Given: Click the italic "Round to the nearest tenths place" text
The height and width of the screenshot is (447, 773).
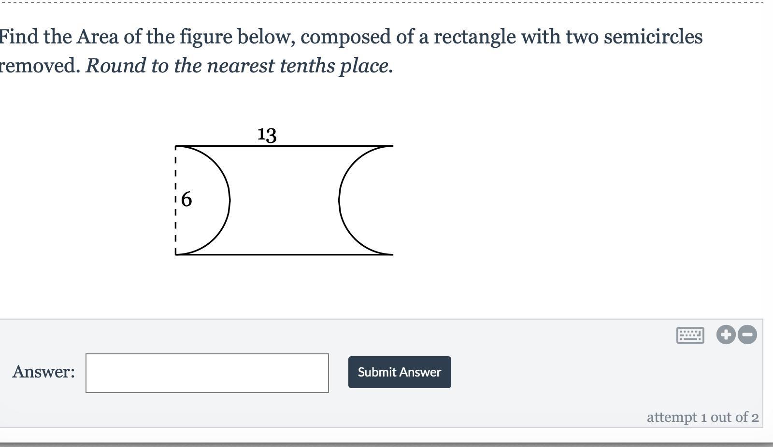Looking at the screenshot, I should tap(239, 66).
